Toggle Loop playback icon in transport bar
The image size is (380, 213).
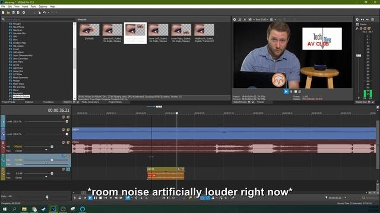pos(80,198)
